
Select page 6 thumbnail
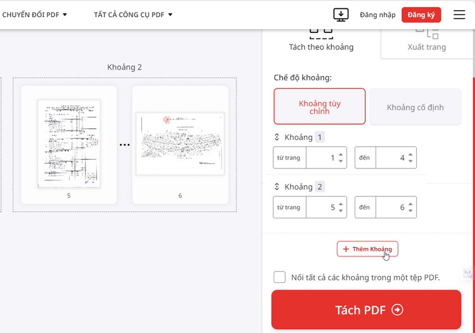tap(180, 145)
